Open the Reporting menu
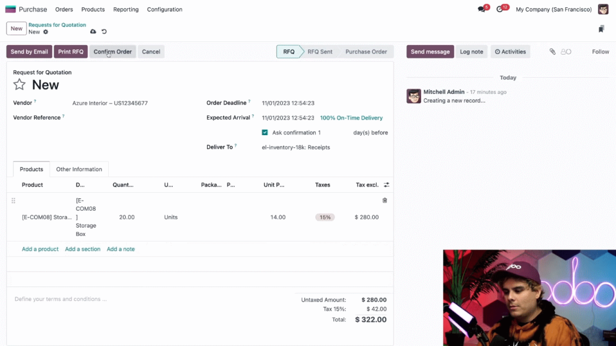Viewport: 616px width, 346px height. point(126,10)
